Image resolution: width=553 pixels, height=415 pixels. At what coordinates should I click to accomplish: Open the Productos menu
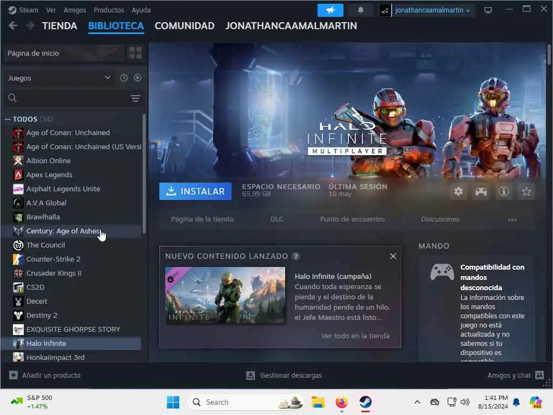pyautogui.click(x=109, y=10)
